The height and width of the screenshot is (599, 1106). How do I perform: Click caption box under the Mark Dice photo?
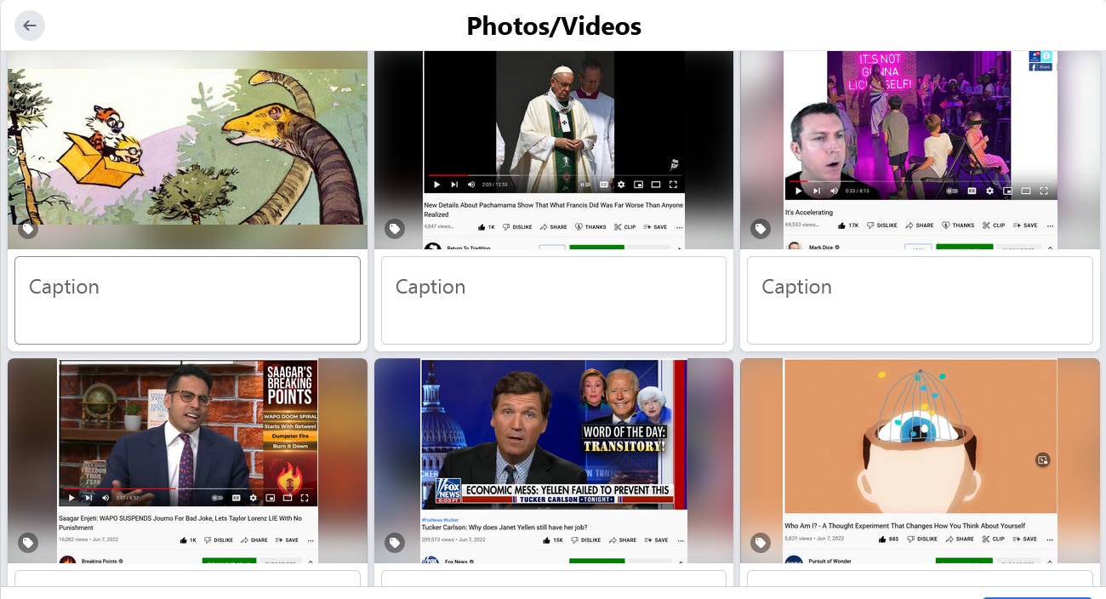[920, 300]
